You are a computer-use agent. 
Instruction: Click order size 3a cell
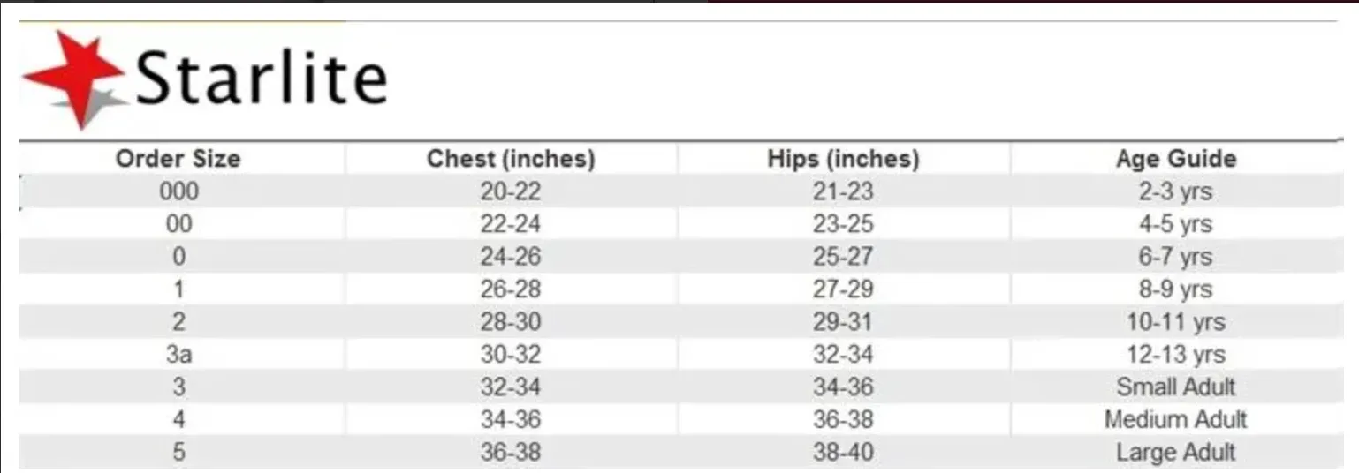click(x=178, y=354)
